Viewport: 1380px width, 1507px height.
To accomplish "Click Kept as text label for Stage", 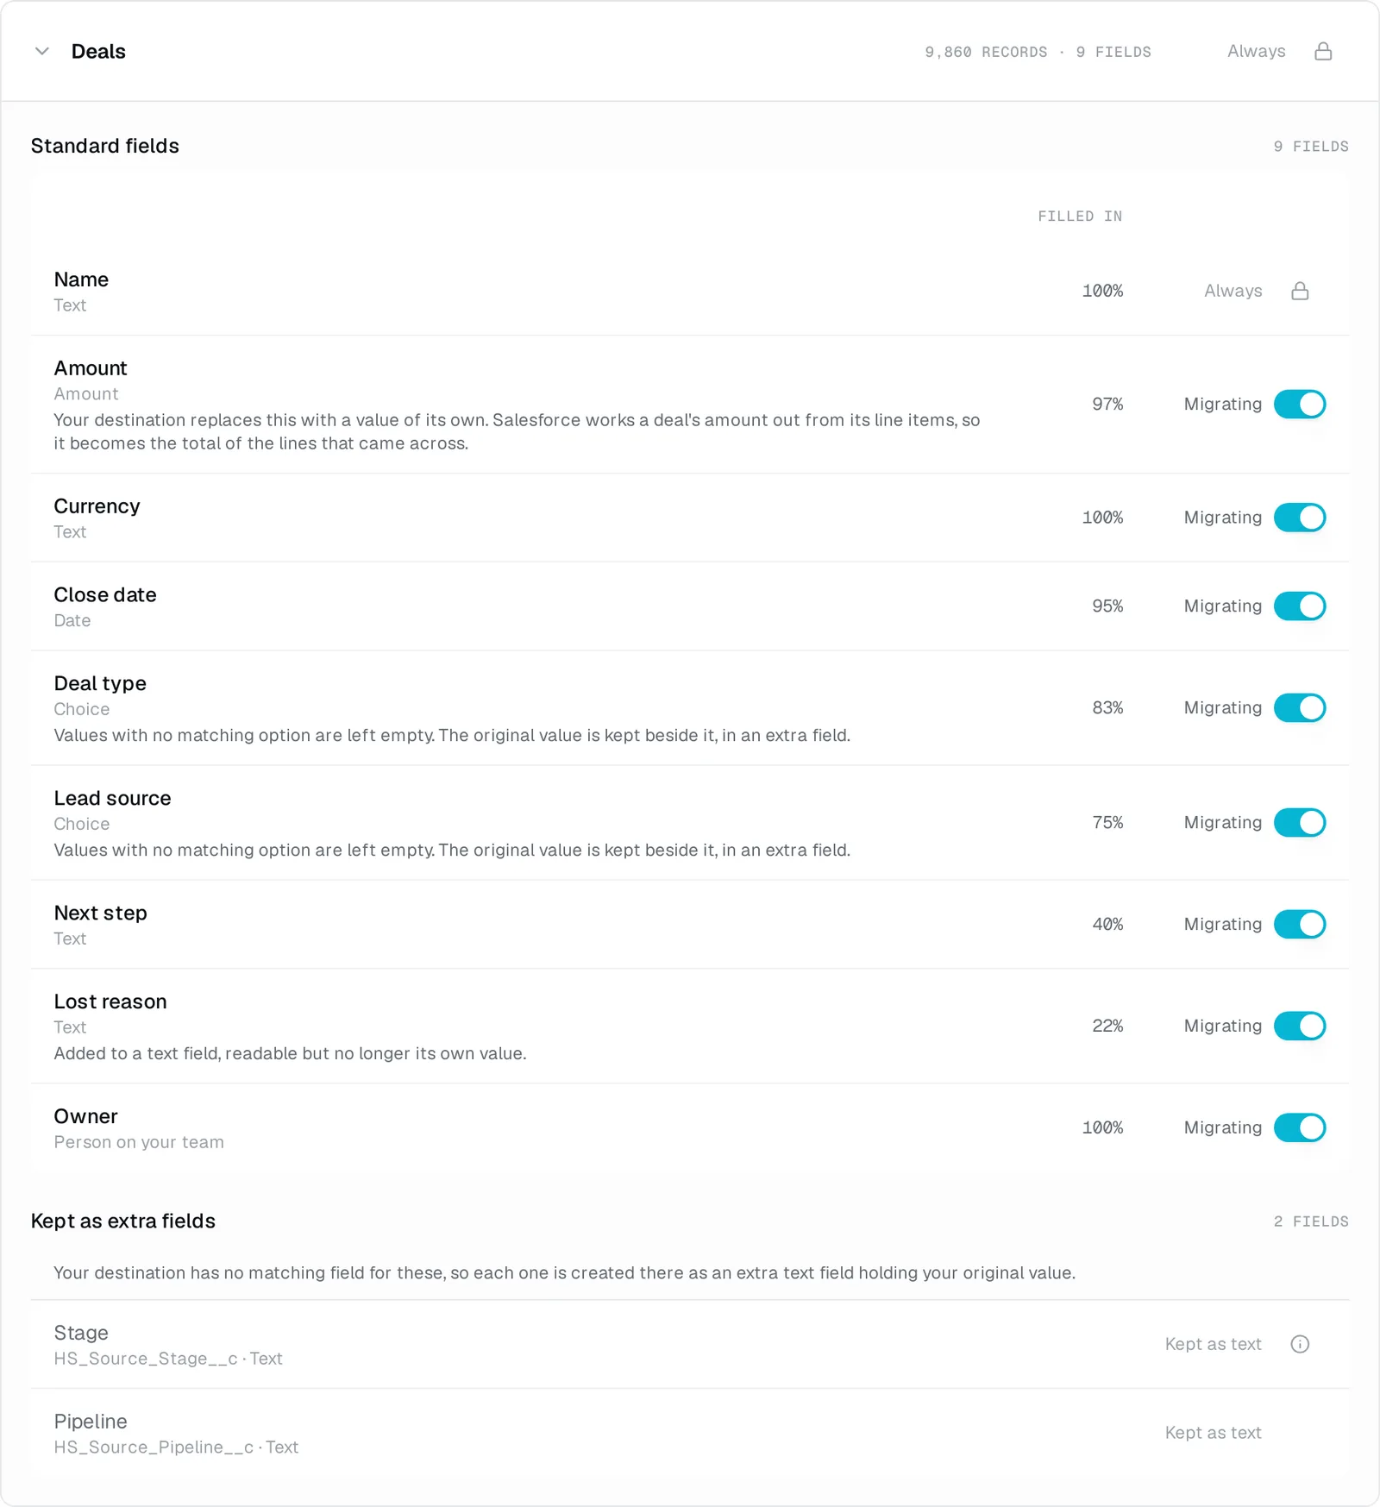I will click(x=1213, y=1344).
